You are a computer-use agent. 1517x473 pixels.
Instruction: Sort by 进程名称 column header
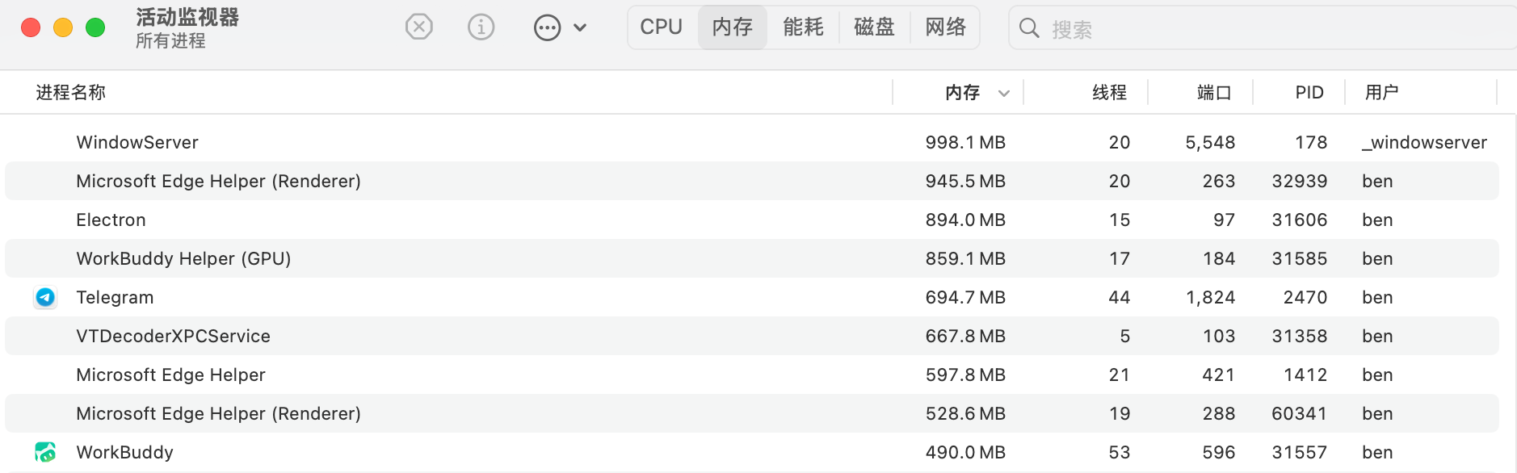pyautogui.click(x=70, y=93)
